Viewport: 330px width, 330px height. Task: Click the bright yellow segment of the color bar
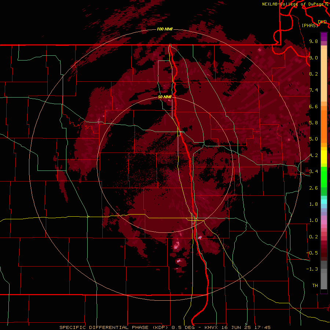(x=324, y=157)
